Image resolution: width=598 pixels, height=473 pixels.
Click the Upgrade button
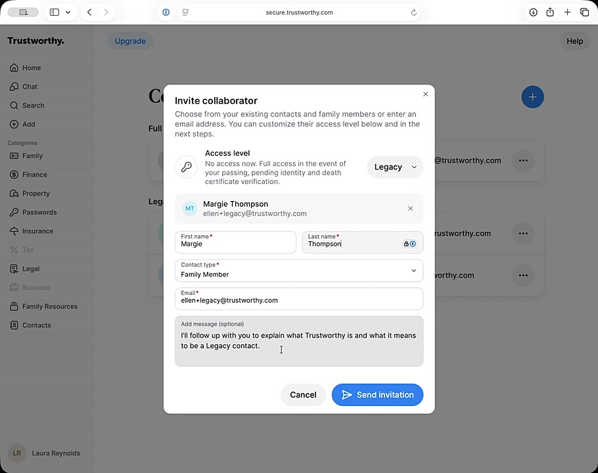point(130,41)
